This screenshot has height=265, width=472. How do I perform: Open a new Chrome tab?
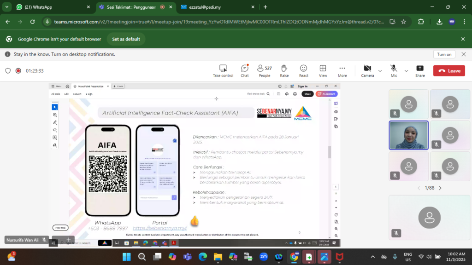265,7
